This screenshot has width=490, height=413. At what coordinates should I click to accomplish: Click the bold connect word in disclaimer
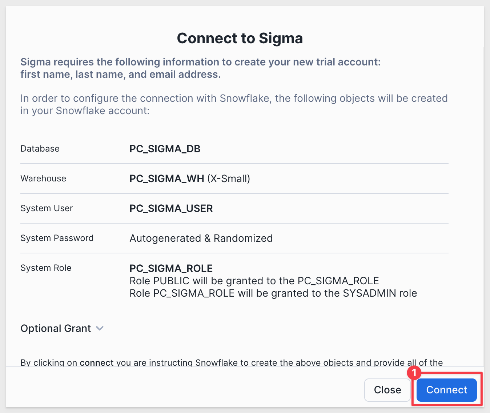point(97,362)
